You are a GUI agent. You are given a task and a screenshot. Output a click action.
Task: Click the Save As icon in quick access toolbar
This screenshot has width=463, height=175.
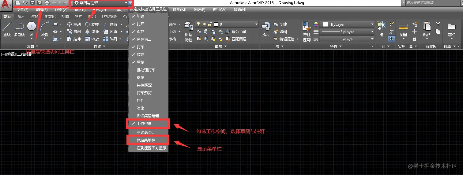(40, 3)
